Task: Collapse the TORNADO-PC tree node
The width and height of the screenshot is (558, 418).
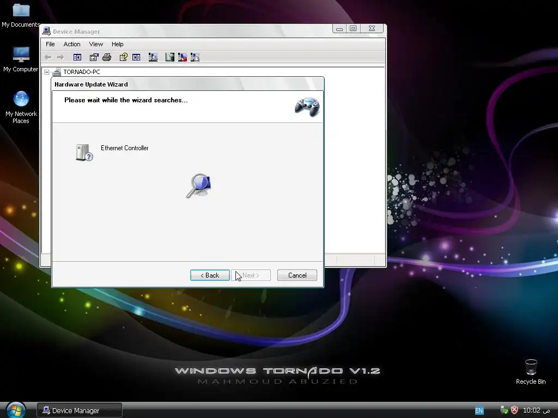Action: point(47,72)
